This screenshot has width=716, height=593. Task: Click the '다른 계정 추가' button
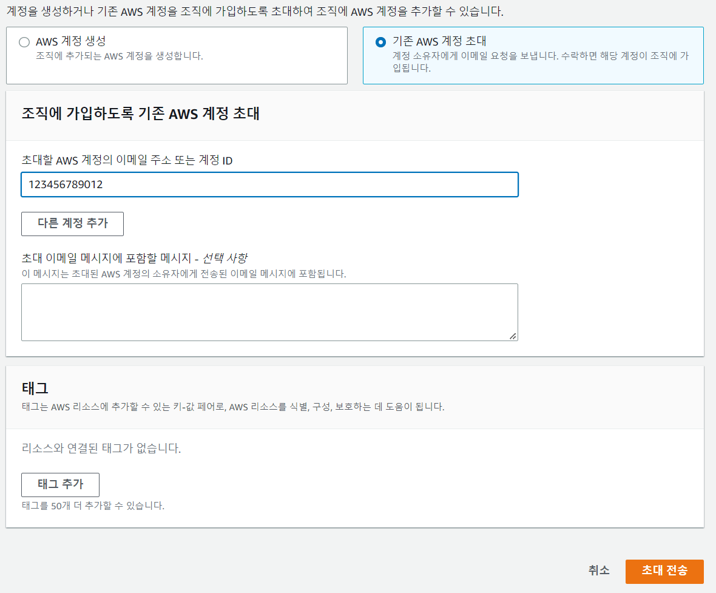tap(72, 223)
